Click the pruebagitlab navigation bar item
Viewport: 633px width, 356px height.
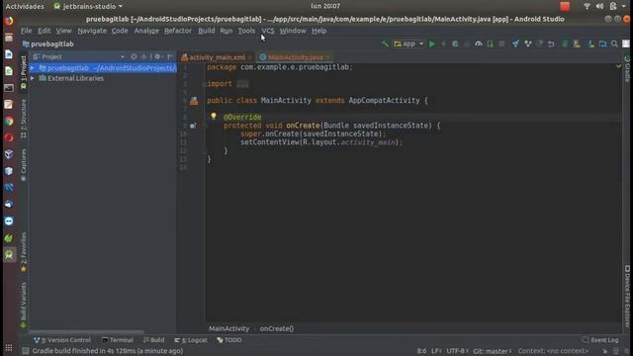(48, 44)
